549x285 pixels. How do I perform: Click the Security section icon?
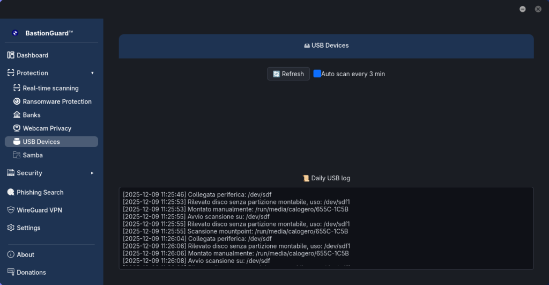[x=11, y=173]
